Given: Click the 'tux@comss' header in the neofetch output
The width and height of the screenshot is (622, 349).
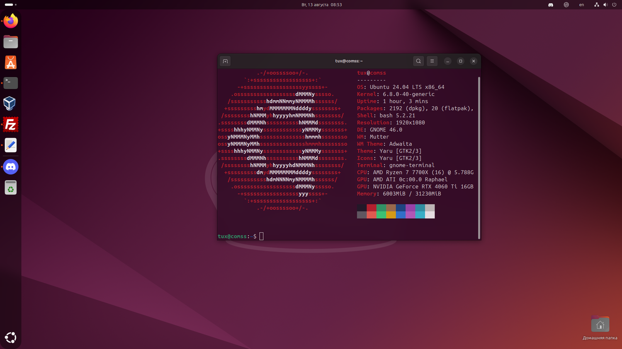Looking at the screenshot, I should 372,73.
